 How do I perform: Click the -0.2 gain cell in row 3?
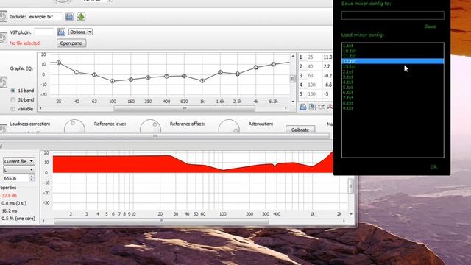click(327, 76)
